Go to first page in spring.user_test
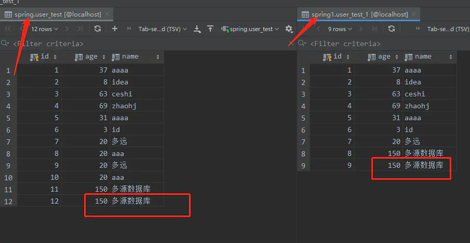Viewport: 470px width, 243px height. [x=8, y=28]
